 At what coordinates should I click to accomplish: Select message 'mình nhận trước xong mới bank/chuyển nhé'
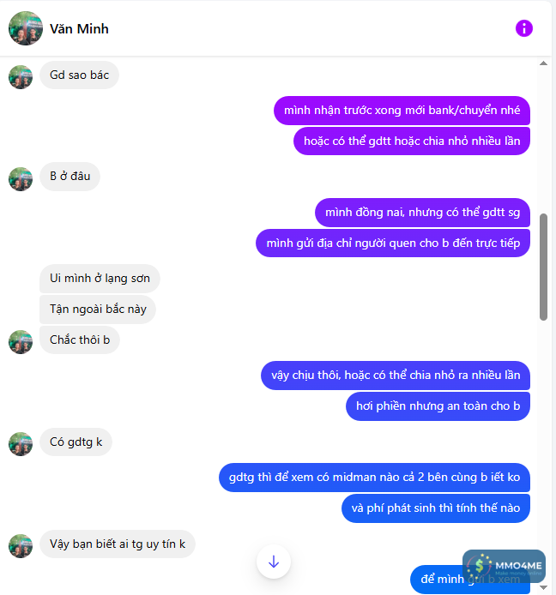402,111
